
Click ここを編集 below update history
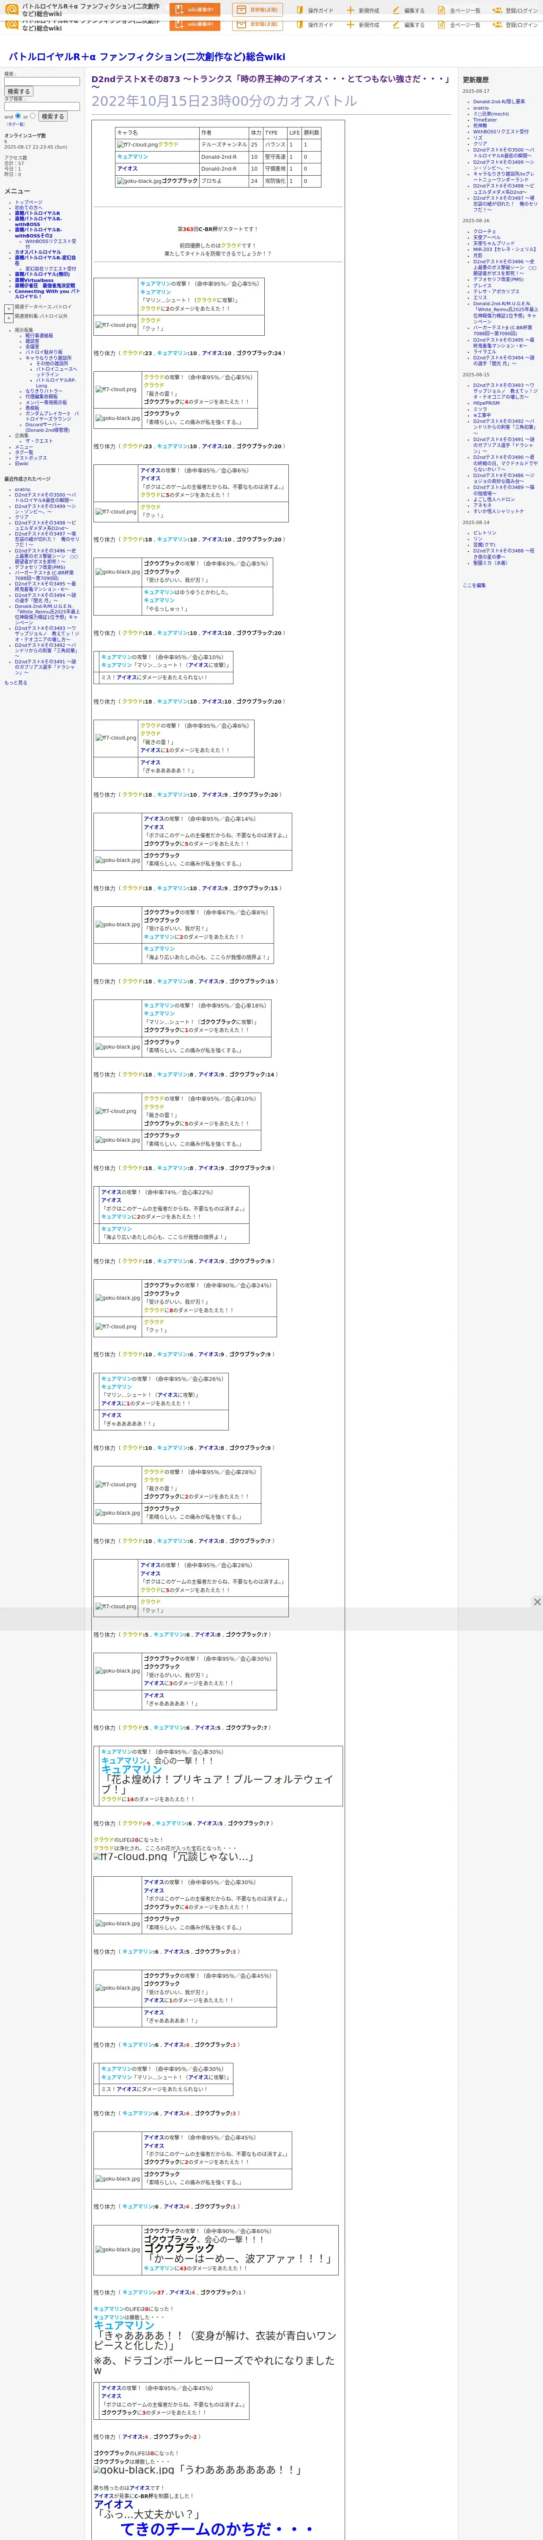pyautogui.click(x=474, y=586)
